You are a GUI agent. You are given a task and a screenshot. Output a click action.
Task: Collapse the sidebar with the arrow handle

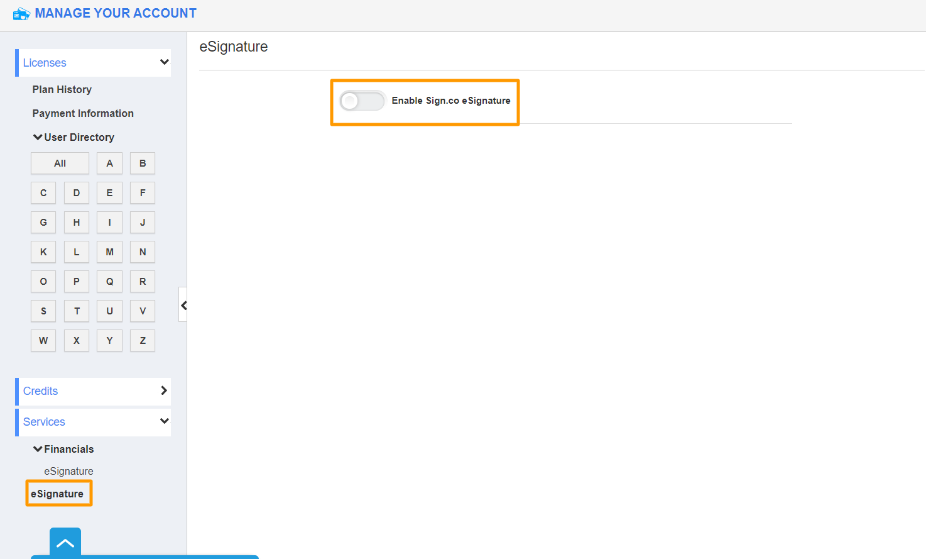[183, 305]
